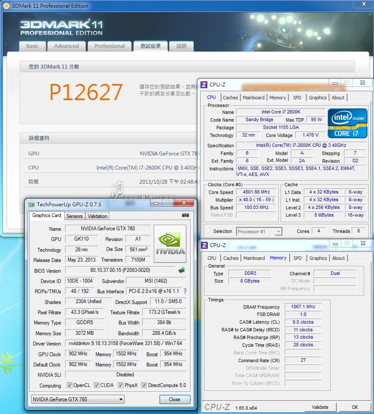Click the Bandwidth value 288.4 GB/s
The height and width of the screenshot is (414, 374).
pos(164,333)
